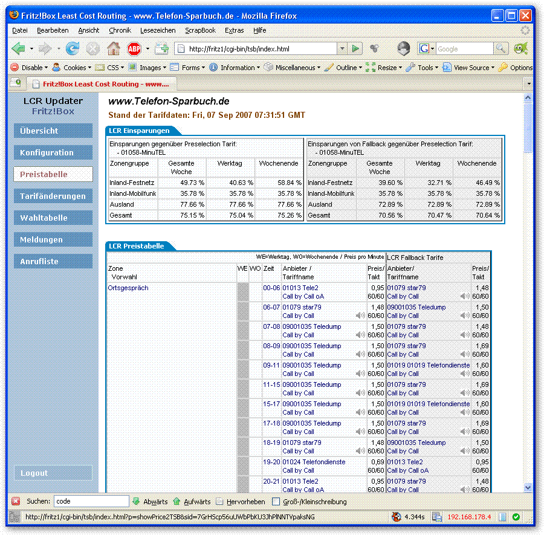Click the scrollbar up arrow
The width and height of the screenshot is (544, 535).
(x=528, y=98)
